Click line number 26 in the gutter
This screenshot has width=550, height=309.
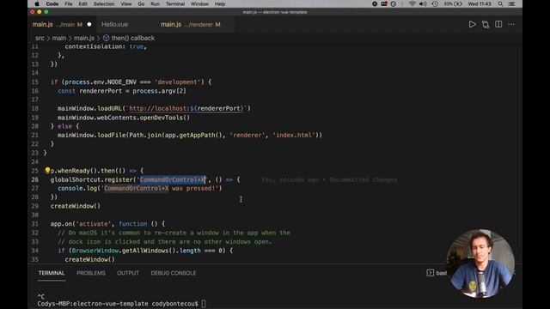click(34, 179)
